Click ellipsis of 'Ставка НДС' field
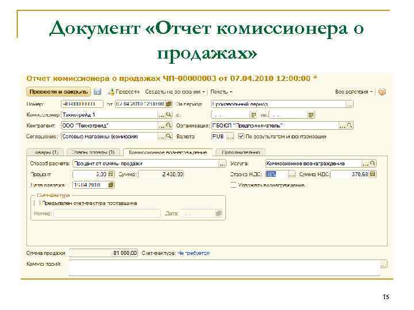Image resolution: width=414 pixels, height=310 pixels. [x=292, y=175]
